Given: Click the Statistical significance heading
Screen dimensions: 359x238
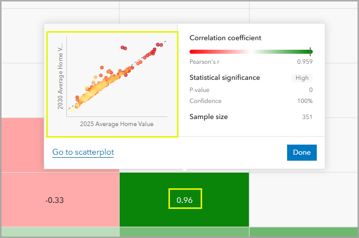Looking at the screenshot, I should (x=225, y=77).
